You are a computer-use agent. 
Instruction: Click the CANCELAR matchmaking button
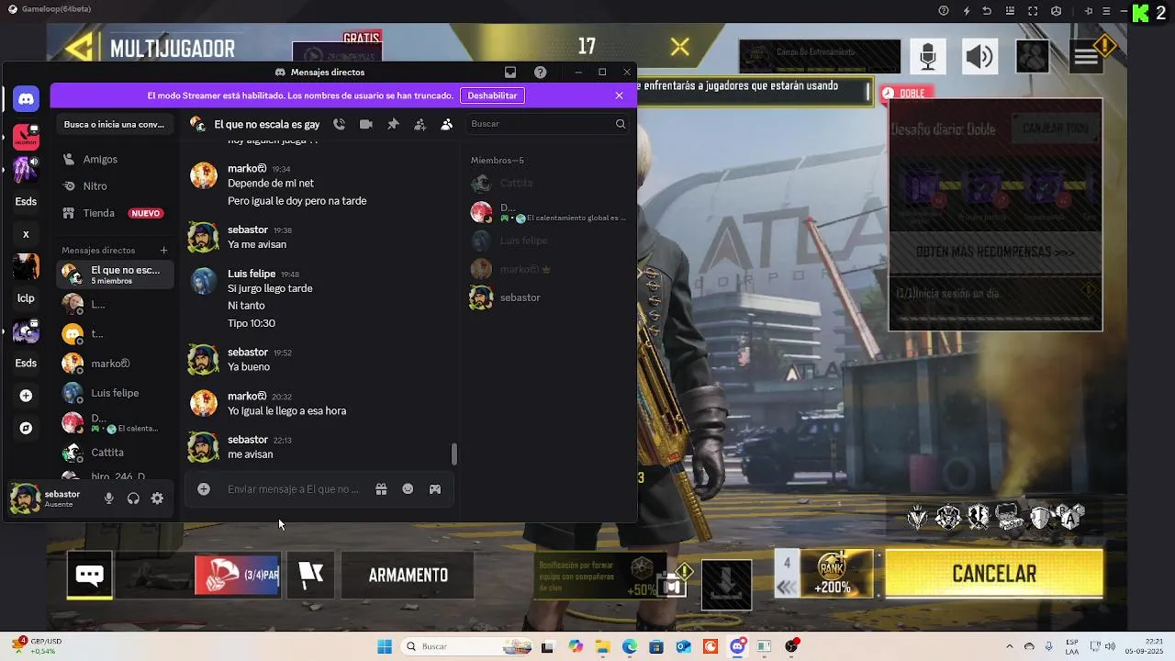994,574
